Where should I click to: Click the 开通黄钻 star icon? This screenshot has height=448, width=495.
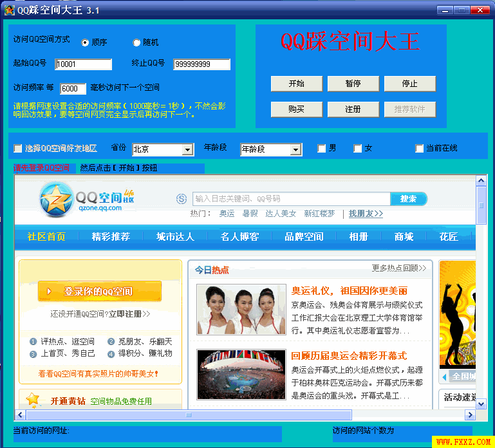click(33, 400)
